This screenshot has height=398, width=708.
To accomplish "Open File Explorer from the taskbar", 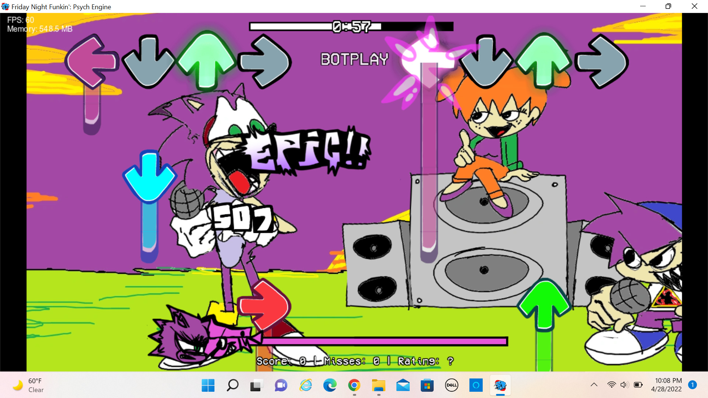I will 378,385.
